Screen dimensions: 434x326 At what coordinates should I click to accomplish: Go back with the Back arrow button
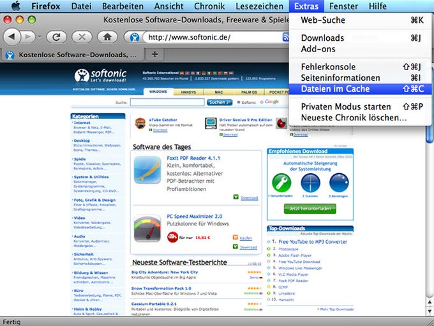tap(12, 36)
